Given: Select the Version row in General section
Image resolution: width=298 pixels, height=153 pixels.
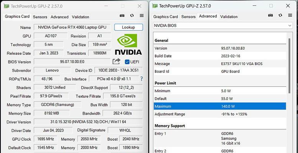Looking at the screenshot, I should [220, 48].
